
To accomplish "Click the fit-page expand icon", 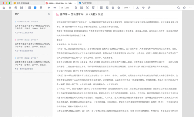I will coord(107,8).
